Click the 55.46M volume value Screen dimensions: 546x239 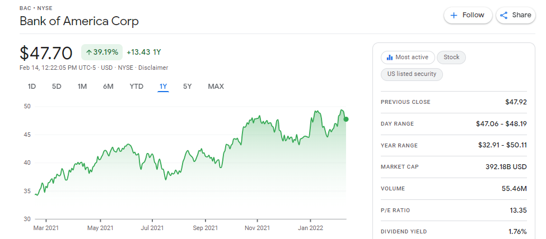point(515,189)
